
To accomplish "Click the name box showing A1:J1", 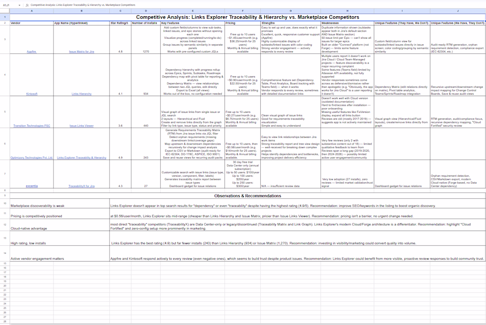I will [9, 5].
